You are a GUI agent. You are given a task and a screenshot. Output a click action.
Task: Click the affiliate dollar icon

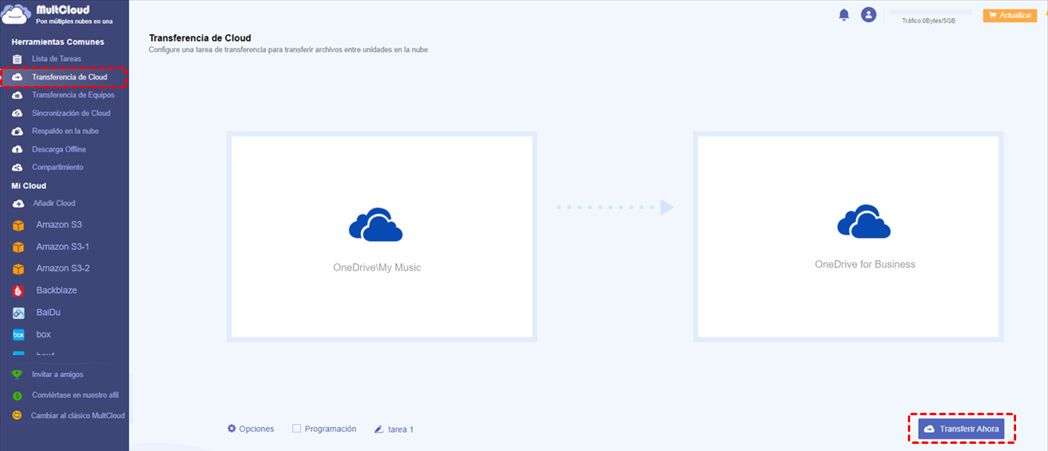click(x=17, y=395)
